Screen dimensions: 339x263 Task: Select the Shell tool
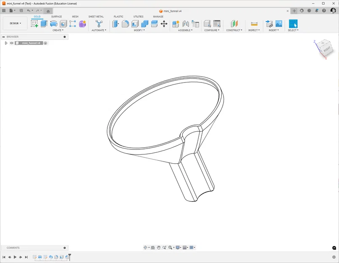[135, 24]
